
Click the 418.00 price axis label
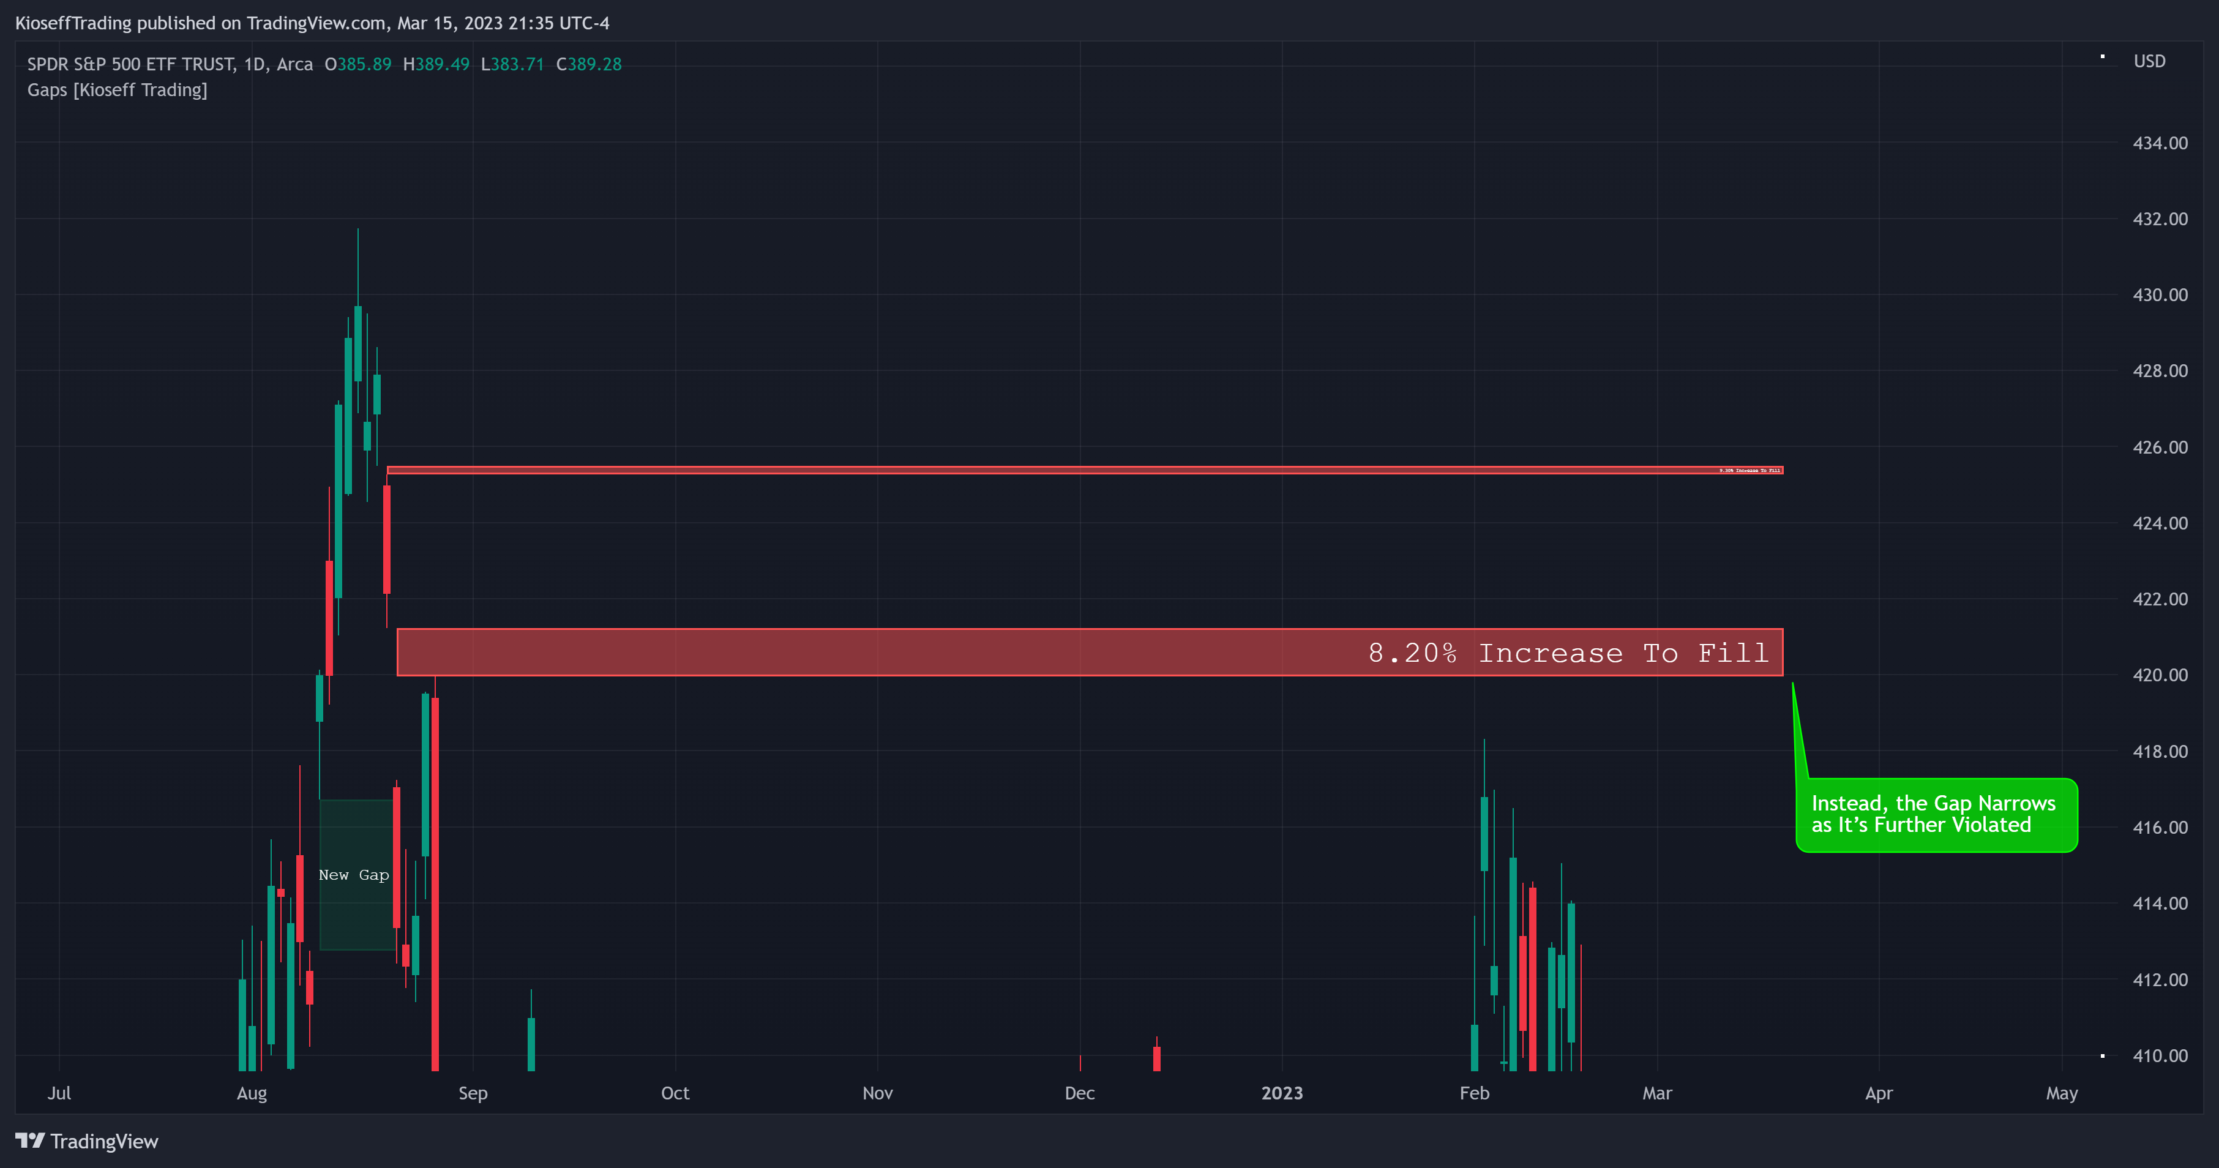(2160, 751)
